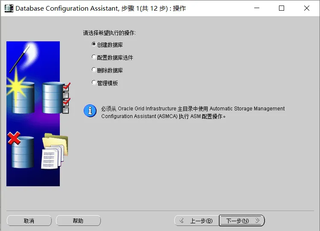Click the magic wand graphic
The image size is (320, 231).
(20, 59)
